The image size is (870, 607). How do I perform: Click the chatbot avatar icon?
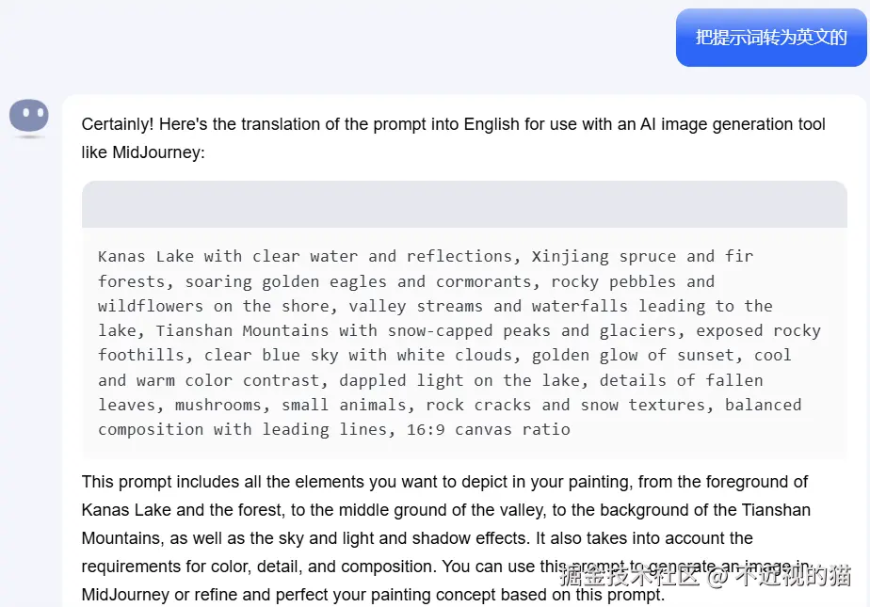click(29, 118)
